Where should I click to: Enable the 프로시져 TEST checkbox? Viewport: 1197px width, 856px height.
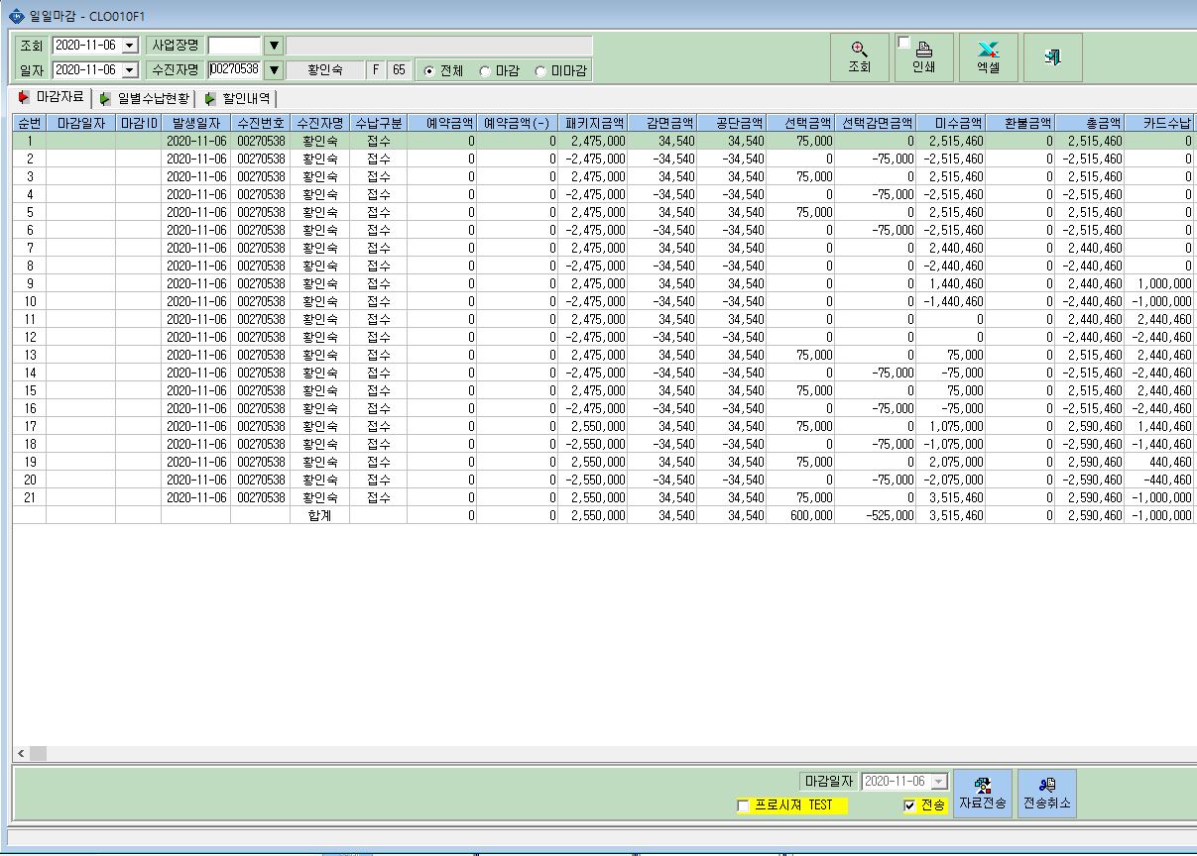[743, 805]
